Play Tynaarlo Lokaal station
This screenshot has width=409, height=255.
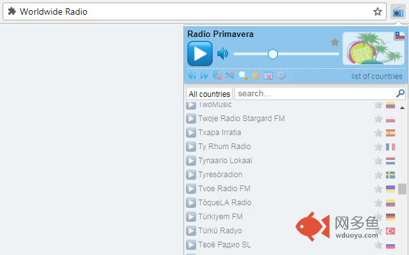point(191,161)
